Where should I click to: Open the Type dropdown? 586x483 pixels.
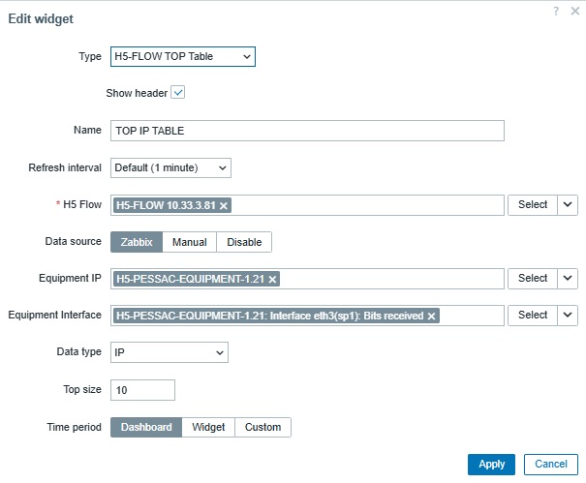[x=183, y=57]
